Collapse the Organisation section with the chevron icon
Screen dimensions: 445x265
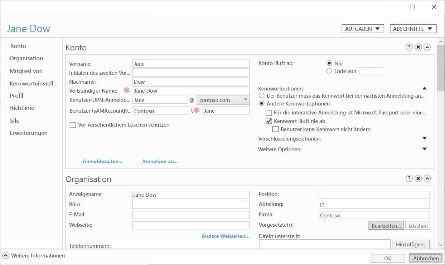tap(427, 178)
